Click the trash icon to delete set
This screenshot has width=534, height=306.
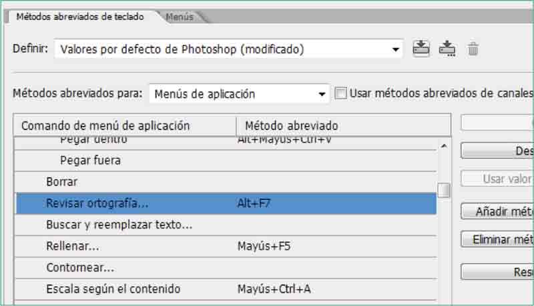pos(473,49)
